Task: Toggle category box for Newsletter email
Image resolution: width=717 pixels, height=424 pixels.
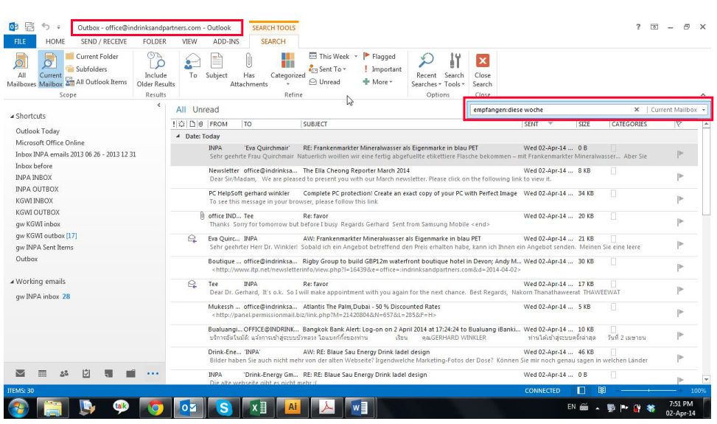Action: (x=614, y=170)
